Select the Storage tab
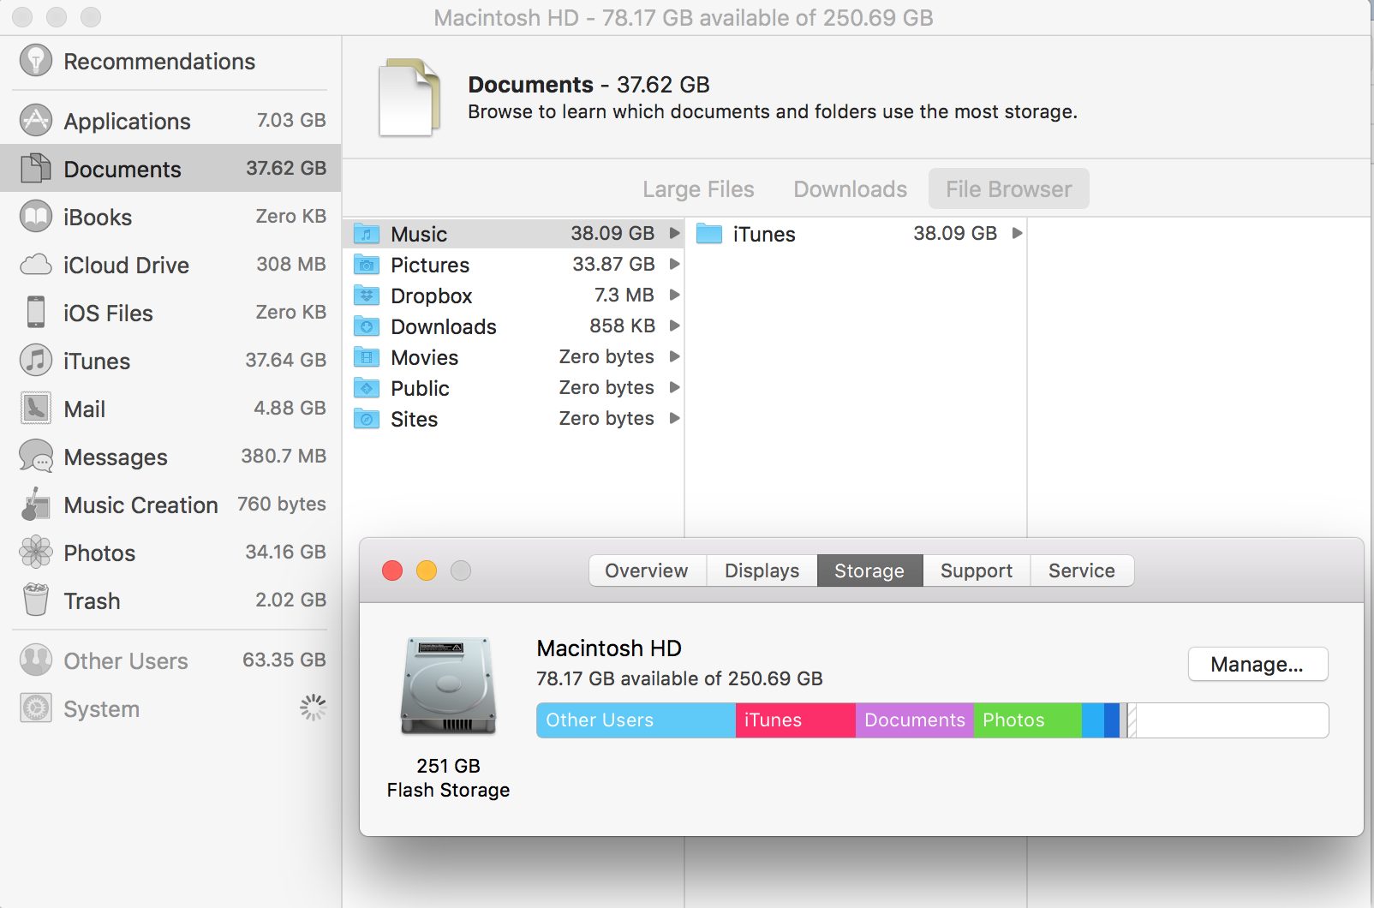This screenshot has width=1374, height=908. 869,570
